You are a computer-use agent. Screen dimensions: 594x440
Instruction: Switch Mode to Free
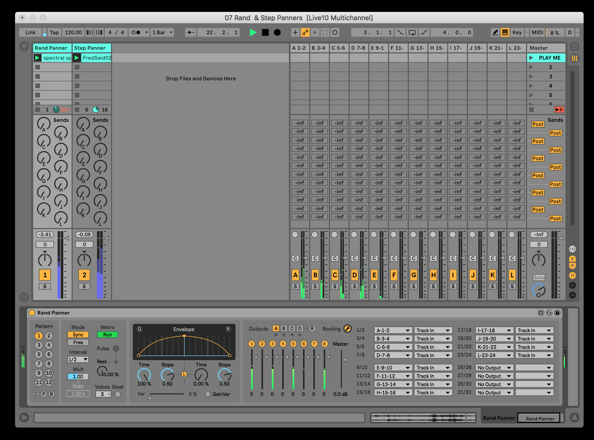tap(78, 342)
